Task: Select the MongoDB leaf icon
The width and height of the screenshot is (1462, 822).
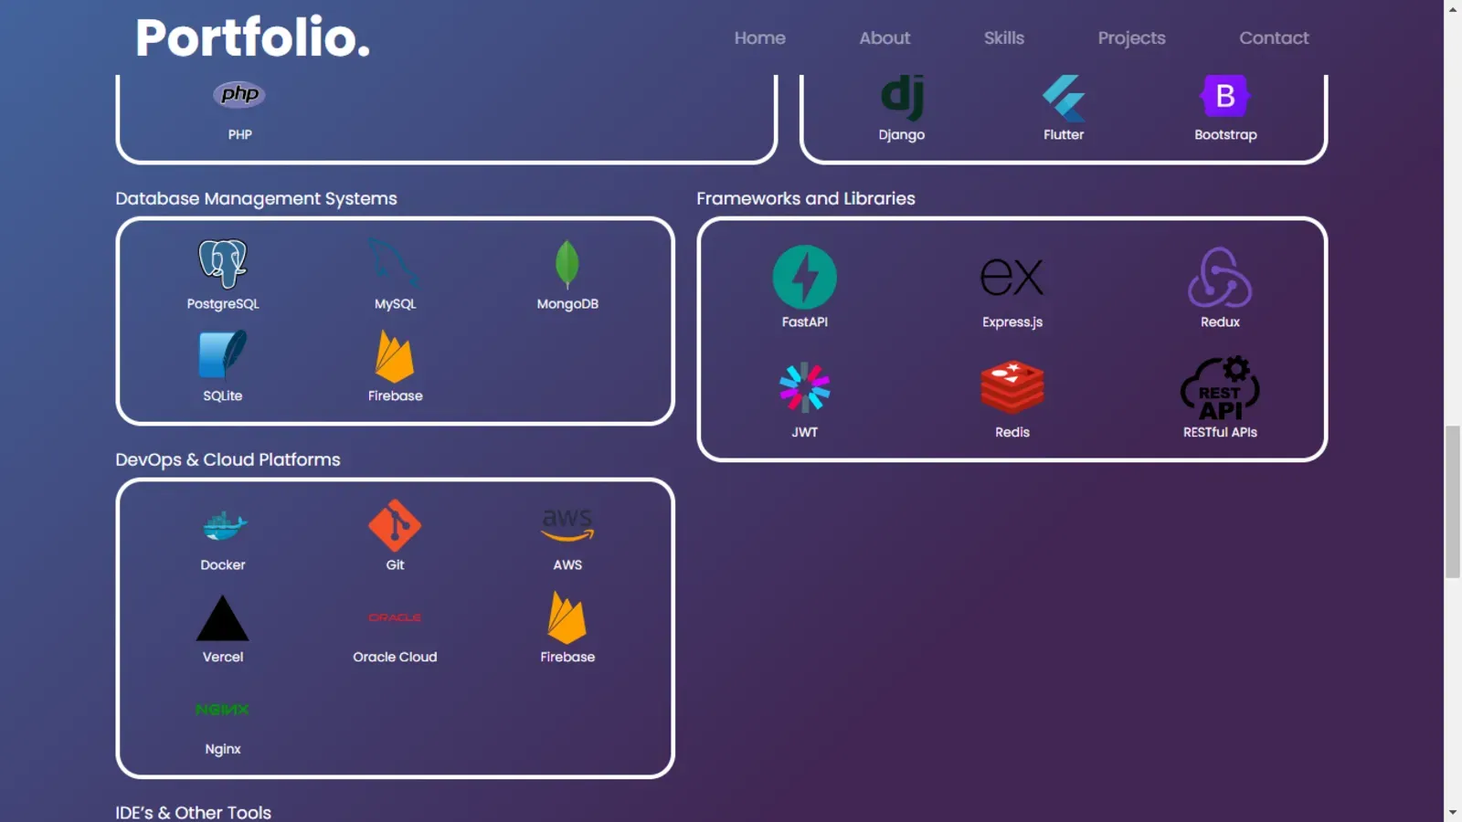Action: coord(567,264)
